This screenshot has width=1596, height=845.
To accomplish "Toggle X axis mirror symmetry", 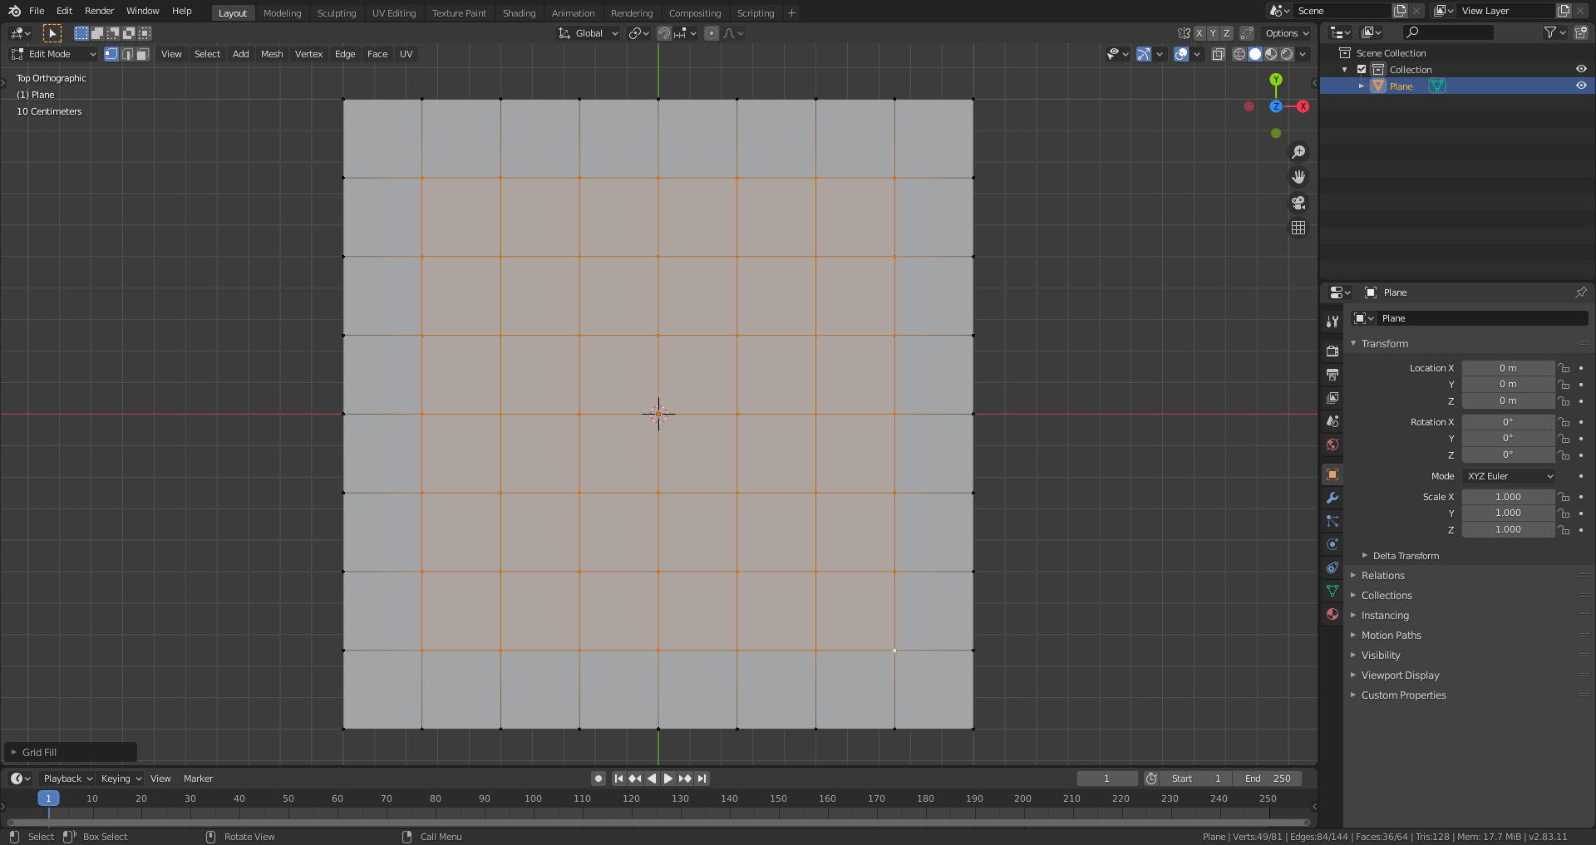I will pos(1200,33).
